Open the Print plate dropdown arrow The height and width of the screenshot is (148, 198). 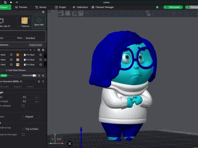(x=187, y=7)
